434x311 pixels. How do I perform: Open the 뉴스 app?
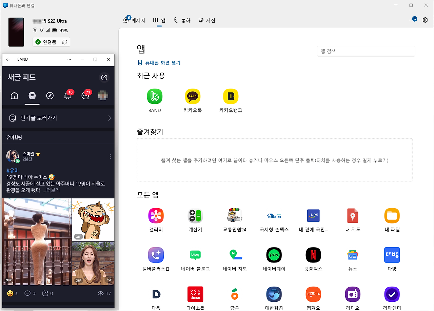[x=353, y=255]
